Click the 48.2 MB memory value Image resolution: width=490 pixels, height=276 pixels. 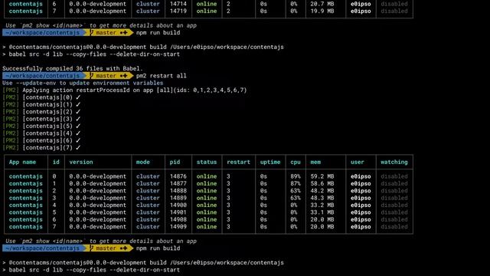point(322,191)
